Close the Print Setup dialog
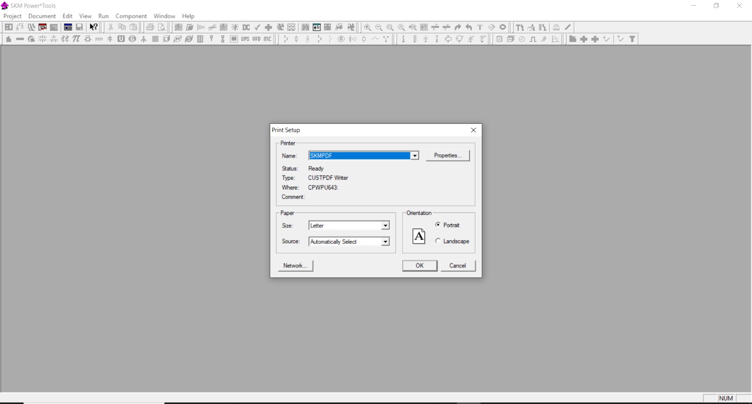The height and width of the screenshot is (404, 752). 473,130
